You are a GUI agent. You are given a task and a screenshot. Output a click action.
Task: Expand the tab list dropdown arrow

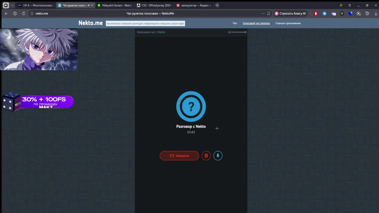(12, 5)
